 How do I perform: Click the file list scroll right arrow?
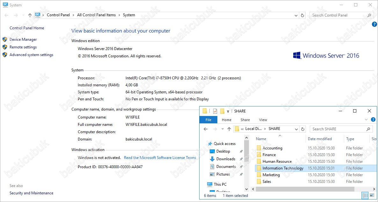coord(374,189)
